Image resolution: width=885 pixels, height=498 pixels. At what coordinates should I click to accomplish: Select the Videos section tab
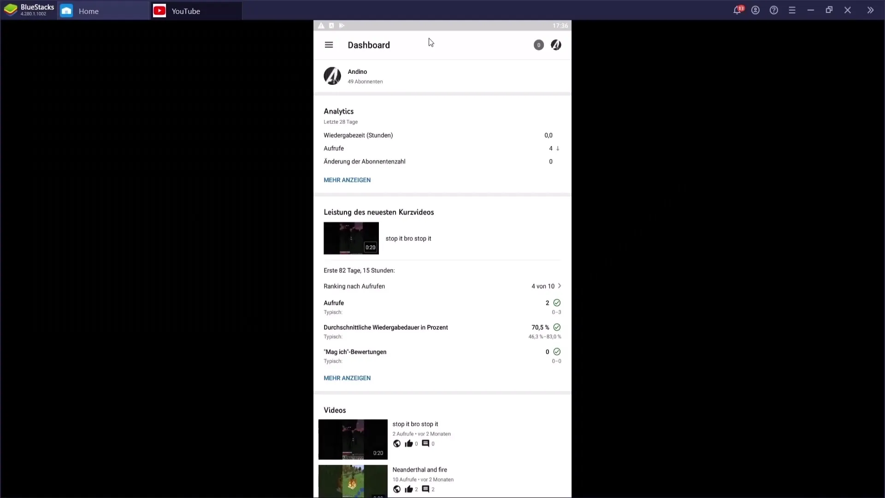335,410
